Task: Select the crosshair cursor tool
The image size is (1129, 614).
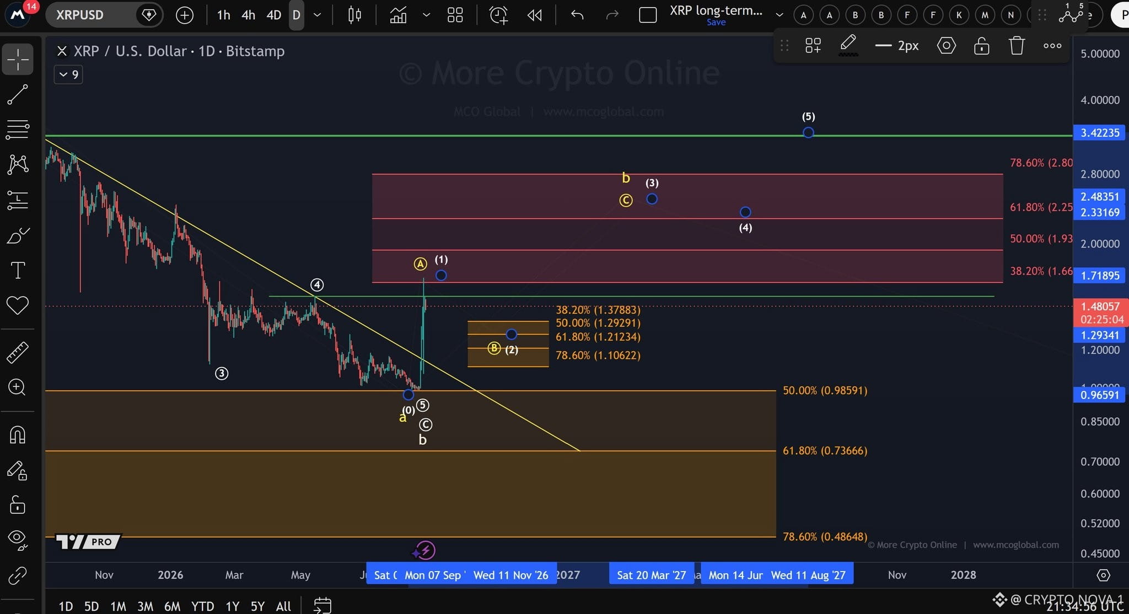Action: 18,59
